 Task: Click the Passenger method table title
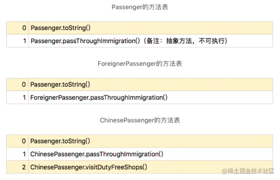pyautogui.click(x=140, y=7)
